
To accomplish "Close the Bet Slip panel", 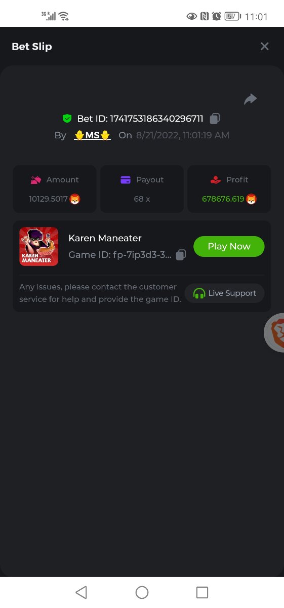I will pyautogui.click(x=264, y=46).
